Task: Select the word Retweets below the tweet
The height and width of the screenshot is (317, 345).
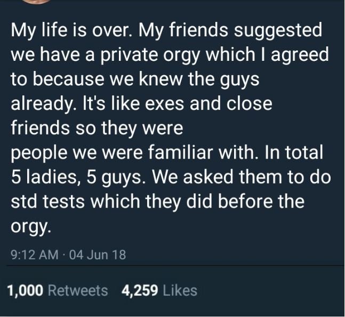Action: click(x=78, y=290)
